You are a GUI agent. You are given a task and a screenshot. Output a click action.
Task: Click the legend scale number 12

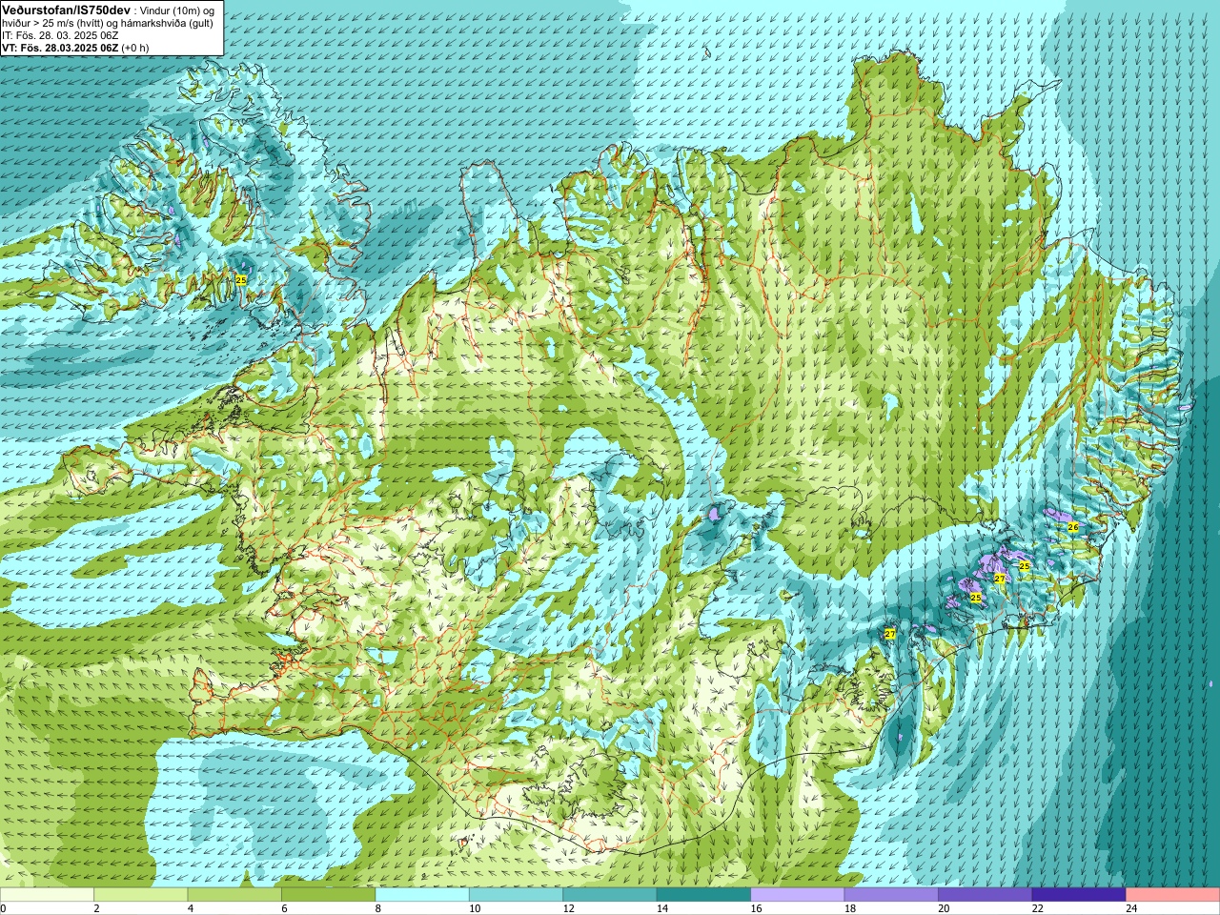click(x=568, y=908)
